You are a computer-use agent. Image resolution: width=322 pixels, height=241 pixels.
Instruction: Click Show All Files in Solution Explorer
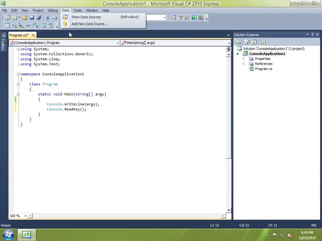247,42
